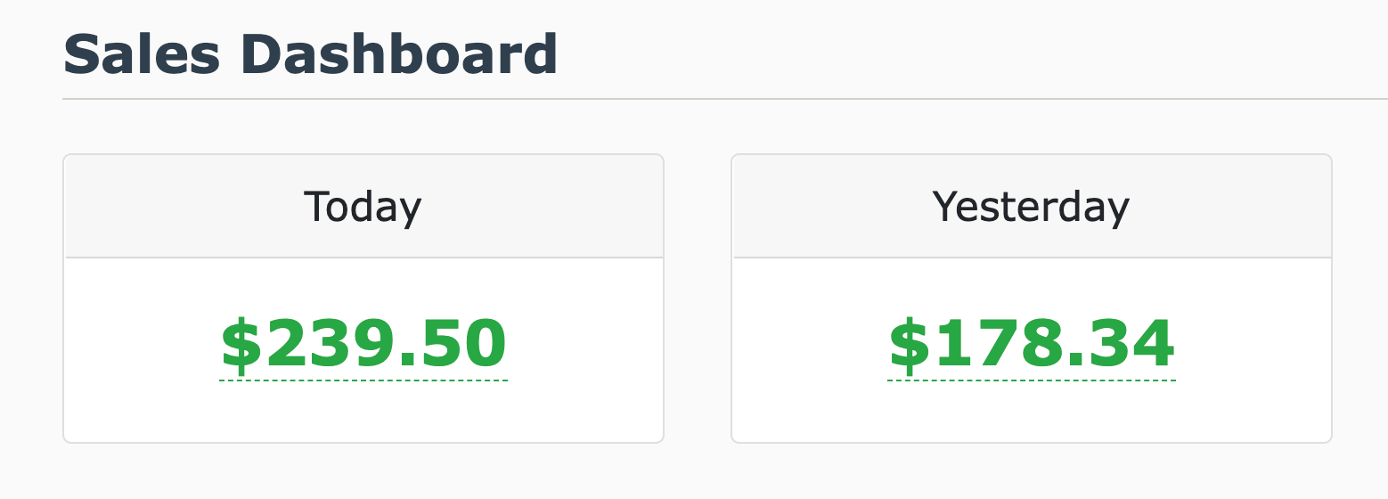Click the word "Sales" in the title

click(141, 55)
